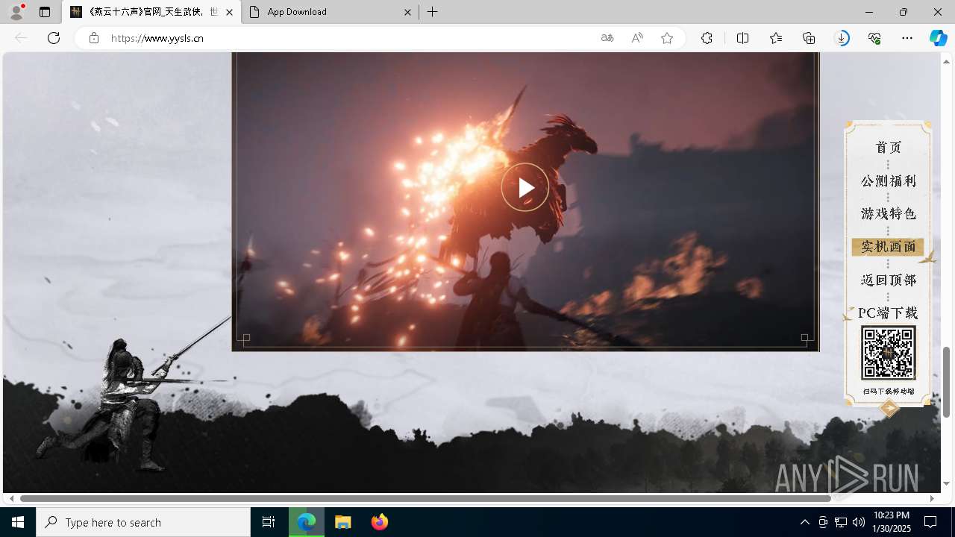Click vertical scrollbar down arrow
The width and height of the screenshot is (955, 537).
(946, 484)
